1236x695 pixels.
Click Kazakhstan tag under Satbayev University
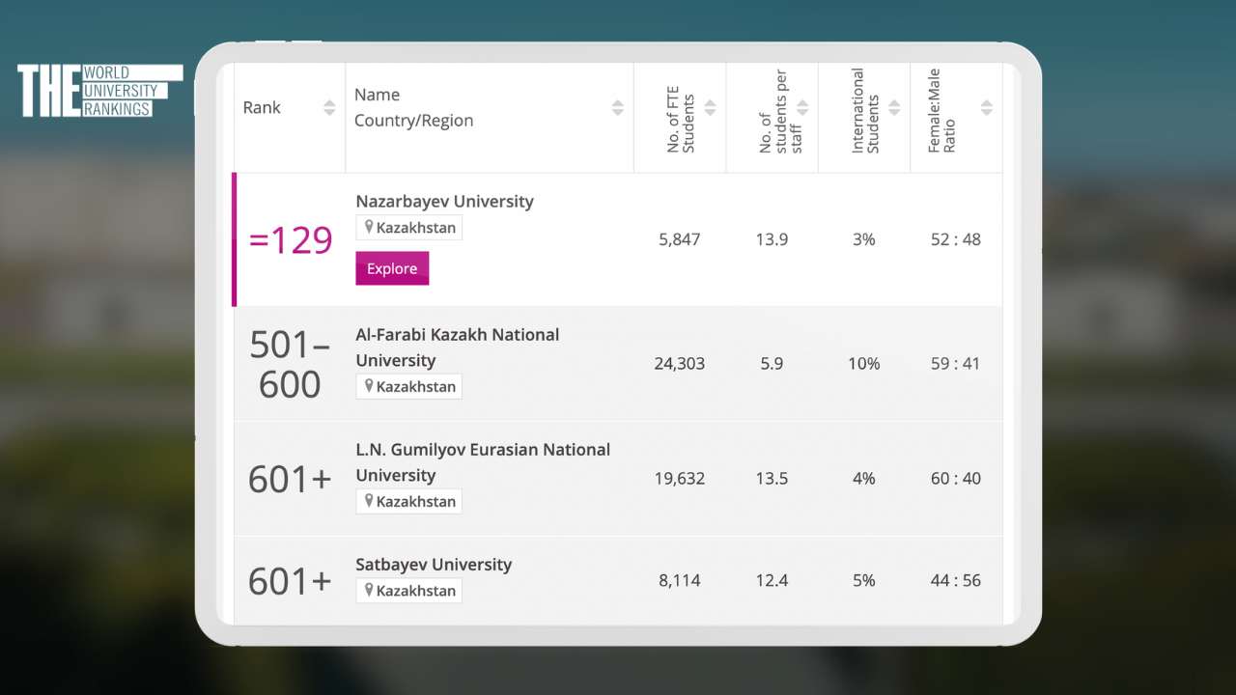tap(408, 591)
